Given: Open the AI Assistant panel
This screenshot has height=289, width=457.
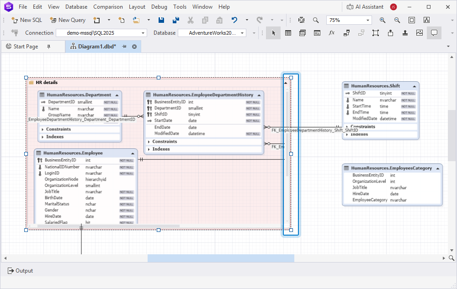Looking at the screenshot, I should [x=365, y=7].
